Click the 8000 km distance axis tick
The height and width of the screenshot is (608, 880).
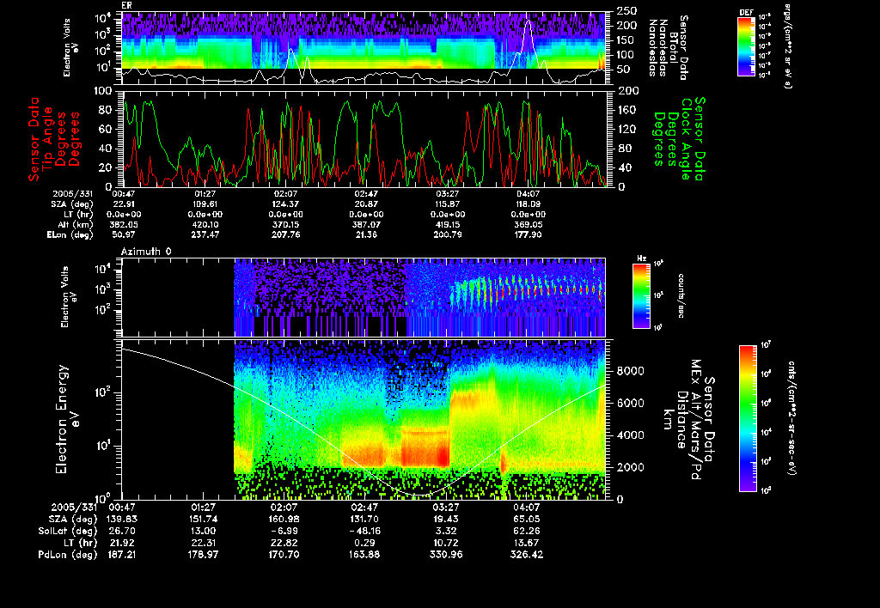631,371
